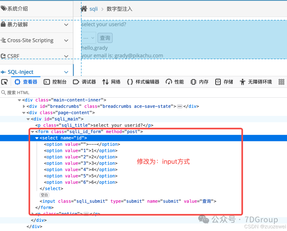Click the 暴力破解 sidebar label
The image size is (287, 231).
pyautogui.click(x=18, y=24)
